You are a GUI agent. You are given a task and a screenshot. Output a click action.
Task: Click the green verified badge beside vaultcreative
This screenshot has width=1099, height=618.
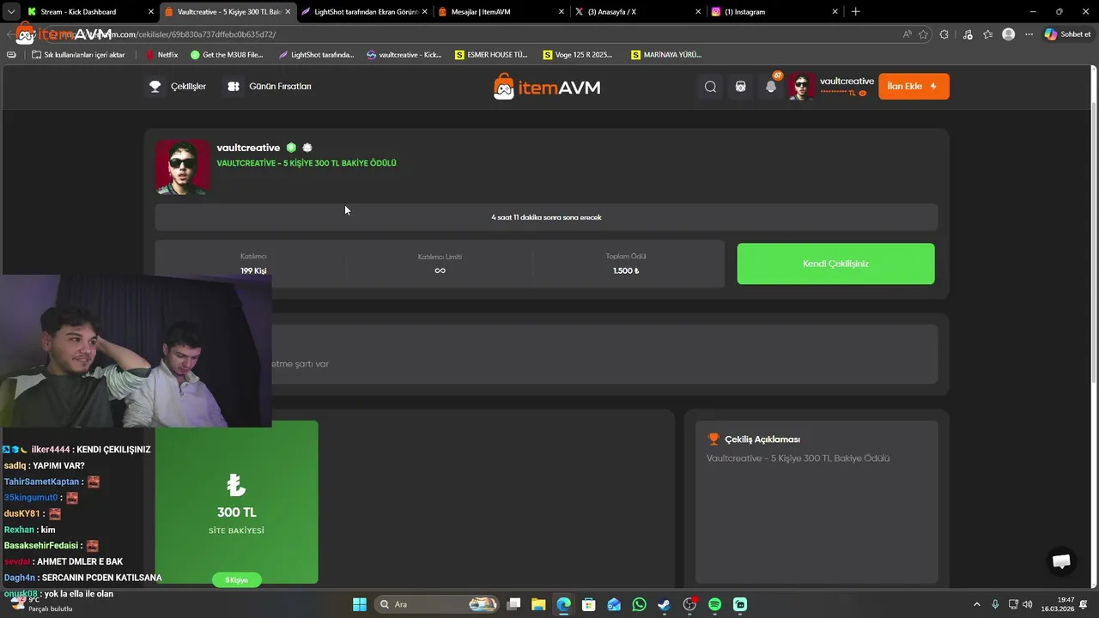click(x=291, y=148)
